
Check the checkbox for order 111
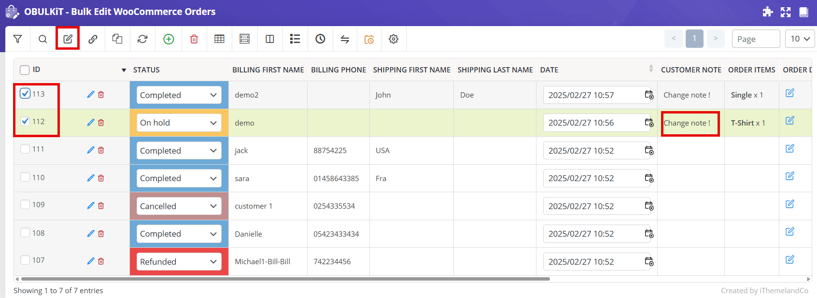(25, 149)
